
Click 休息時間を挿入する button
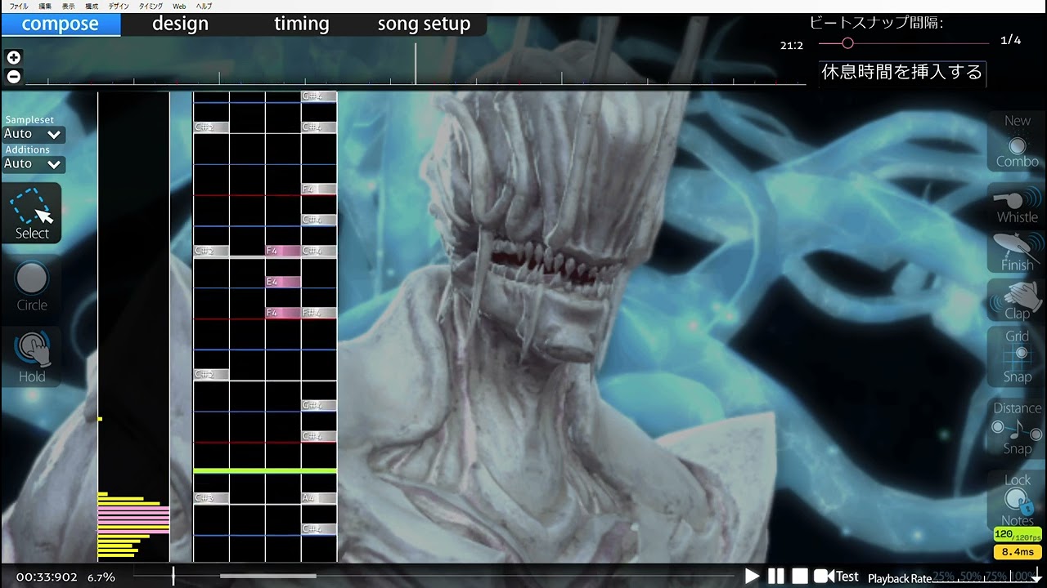[901, 73]
